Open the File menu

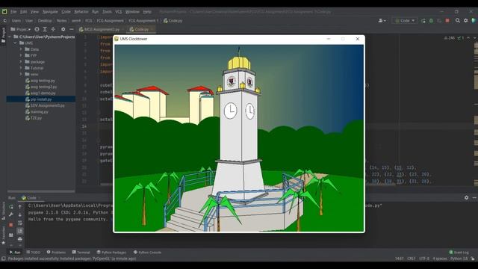13,12
